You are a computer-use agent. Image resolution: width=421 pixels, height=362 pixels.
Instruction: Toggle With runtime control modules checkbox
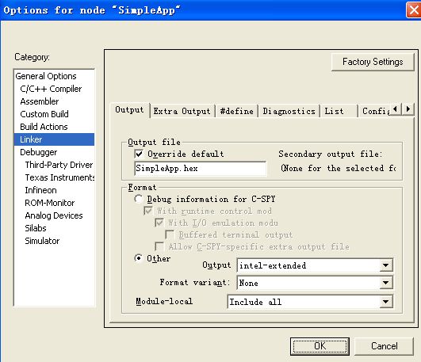point(148,211)
